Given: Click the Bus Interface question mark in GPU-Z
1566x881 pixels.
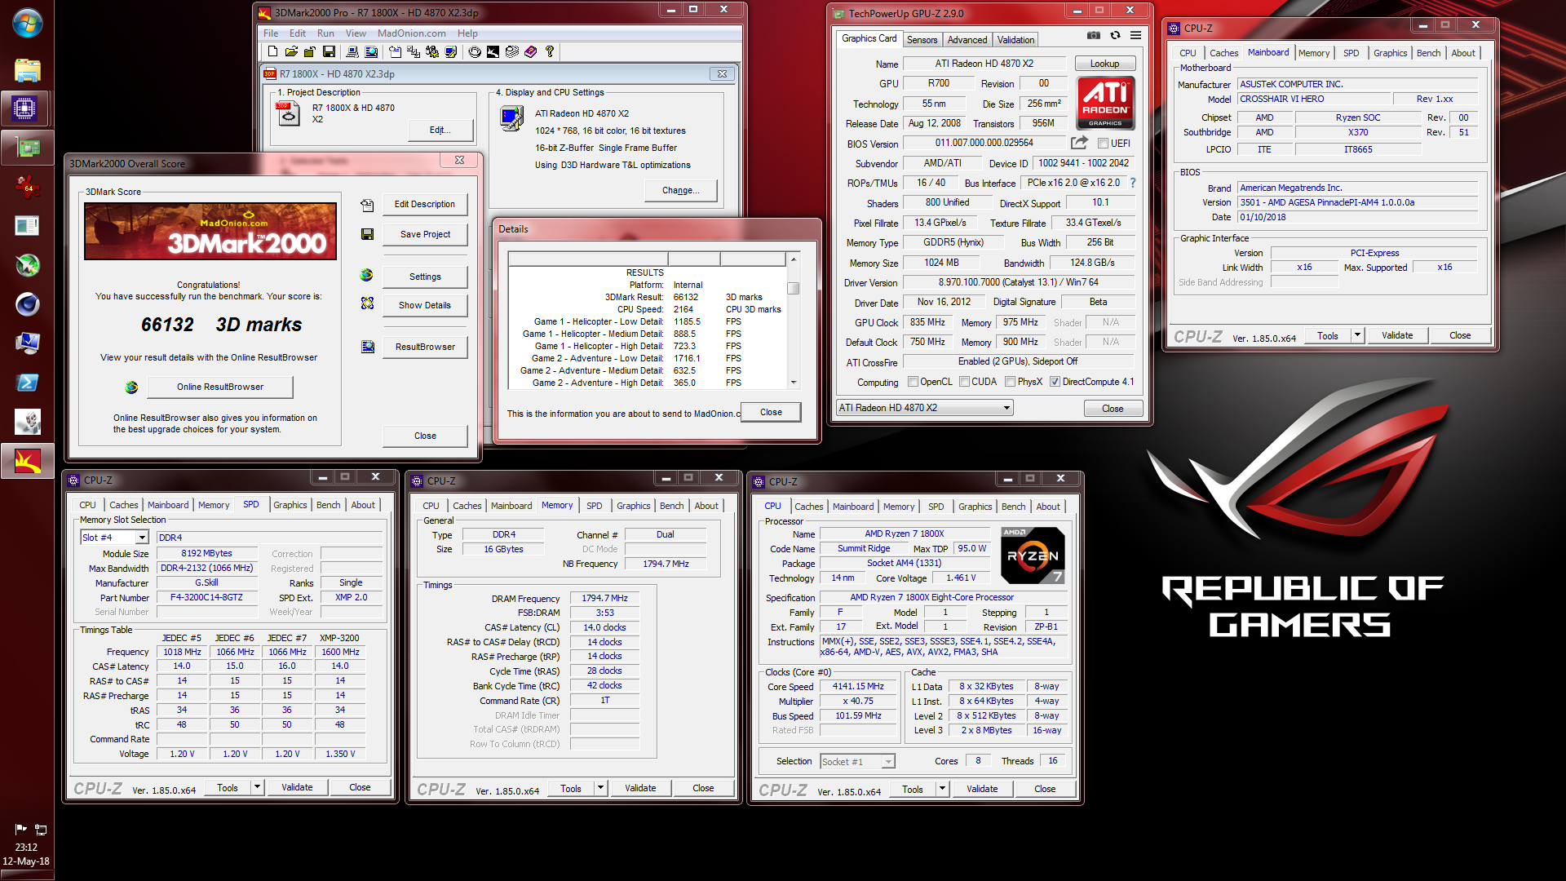Looking at the screenshot, I should (1132, 183).
